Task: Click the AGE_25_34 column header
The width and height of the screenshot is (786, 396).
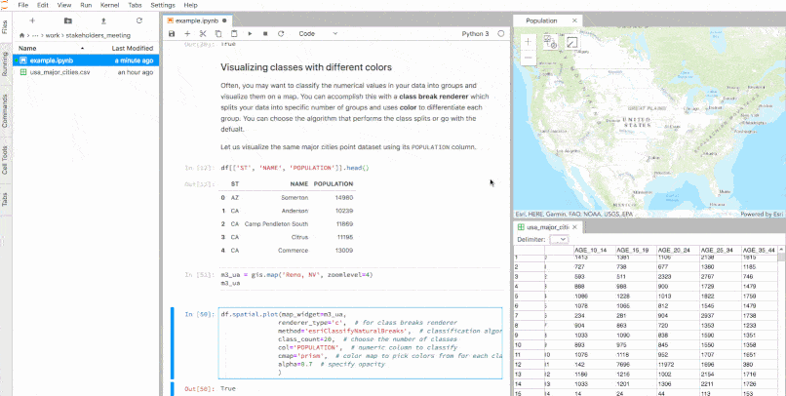Action: coord(720,250)
